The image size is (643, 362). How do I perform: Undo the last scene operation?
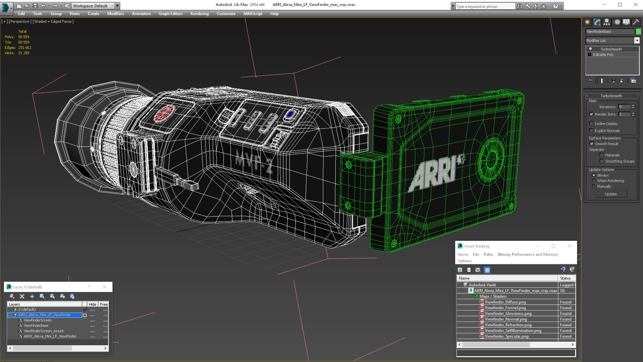pyautogui.click(x=43, y=6)
